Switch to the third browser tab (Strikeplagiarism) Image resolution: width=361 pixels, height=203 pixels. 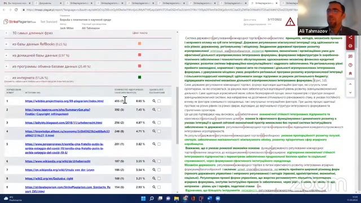78,3
